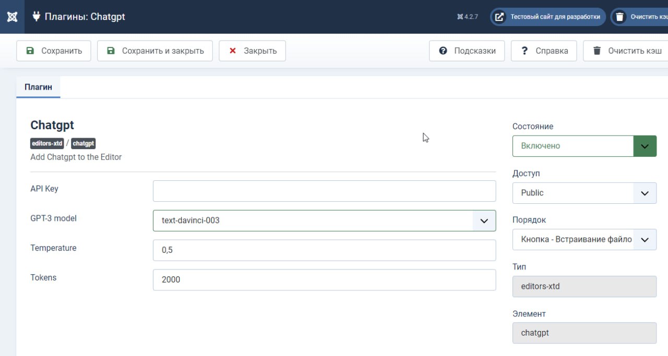Click Очистить кэш toolbar button
Viewport: 668px width, 356px height.
pyautogui.click(x=626, y=51)
